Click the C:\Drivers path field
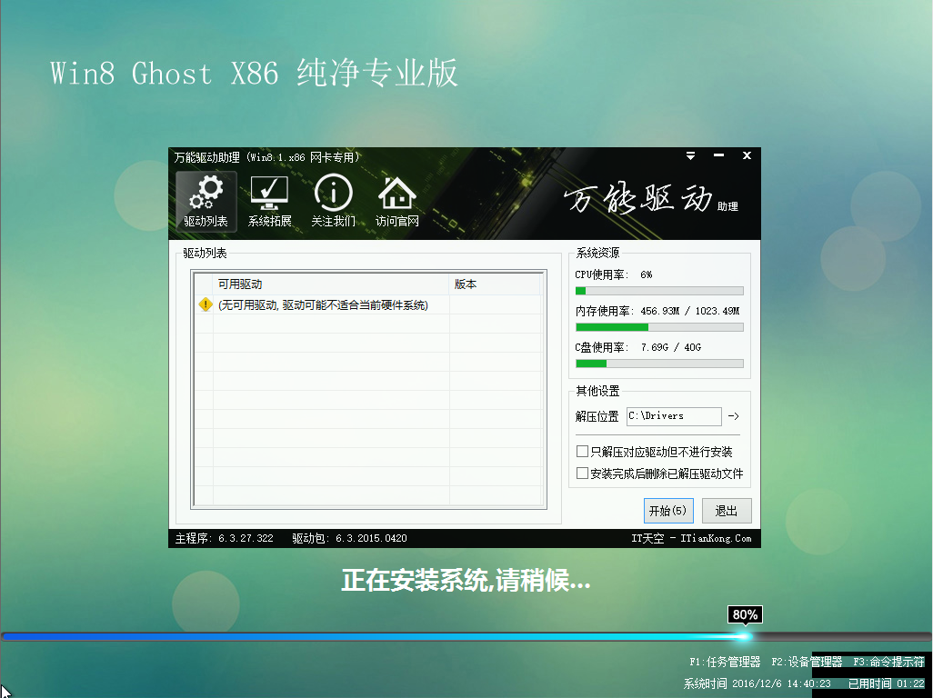This screenshot has height=698, width=933. [x=673, y=416]
